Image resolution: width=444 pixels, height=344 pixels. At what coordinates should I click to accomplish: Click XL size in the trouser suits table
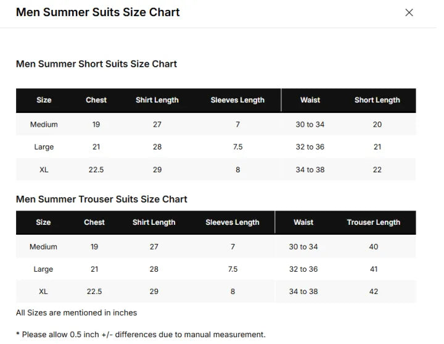tap(43, 292)
